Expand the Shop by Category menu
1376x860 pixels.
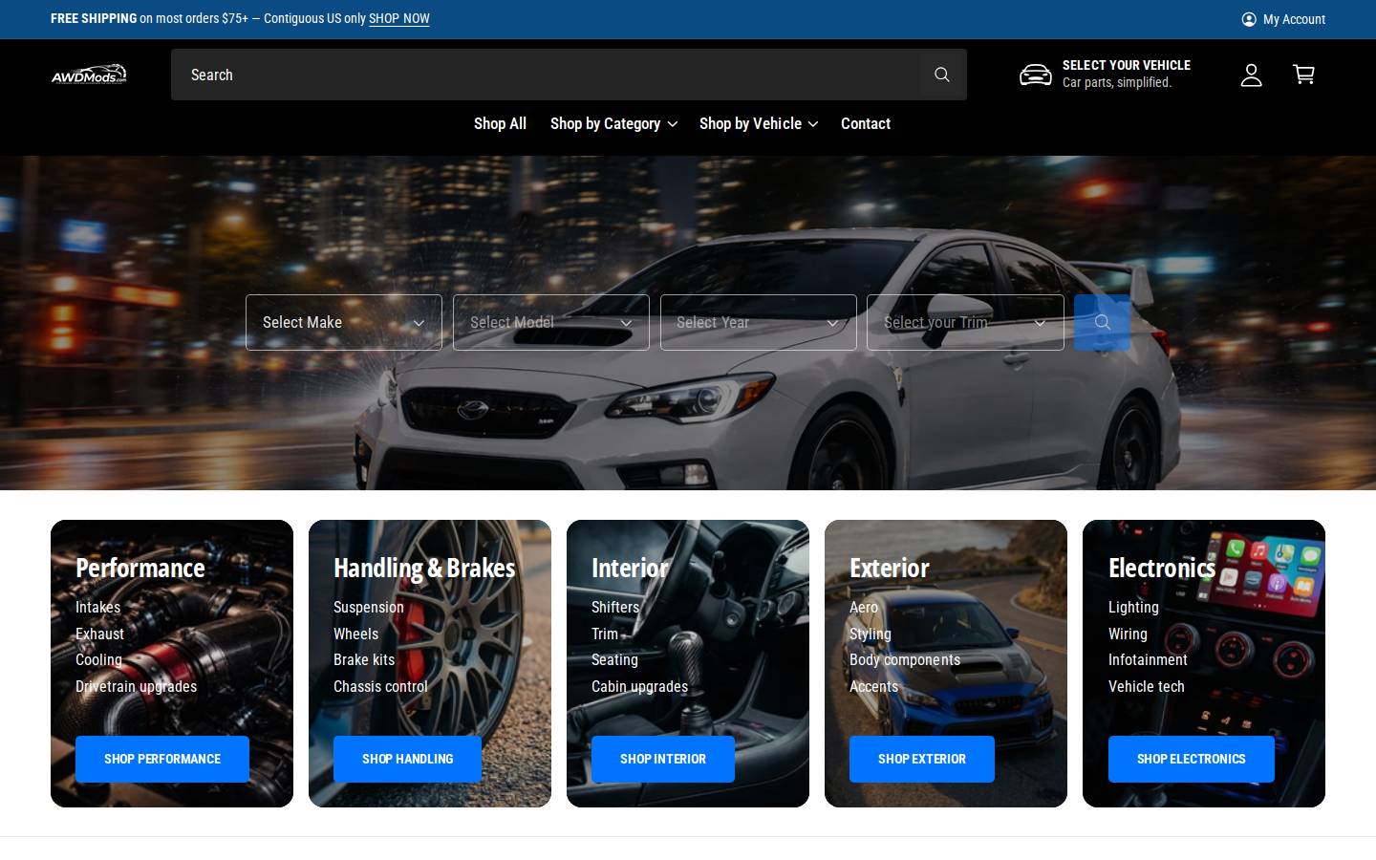coord(613,123)
